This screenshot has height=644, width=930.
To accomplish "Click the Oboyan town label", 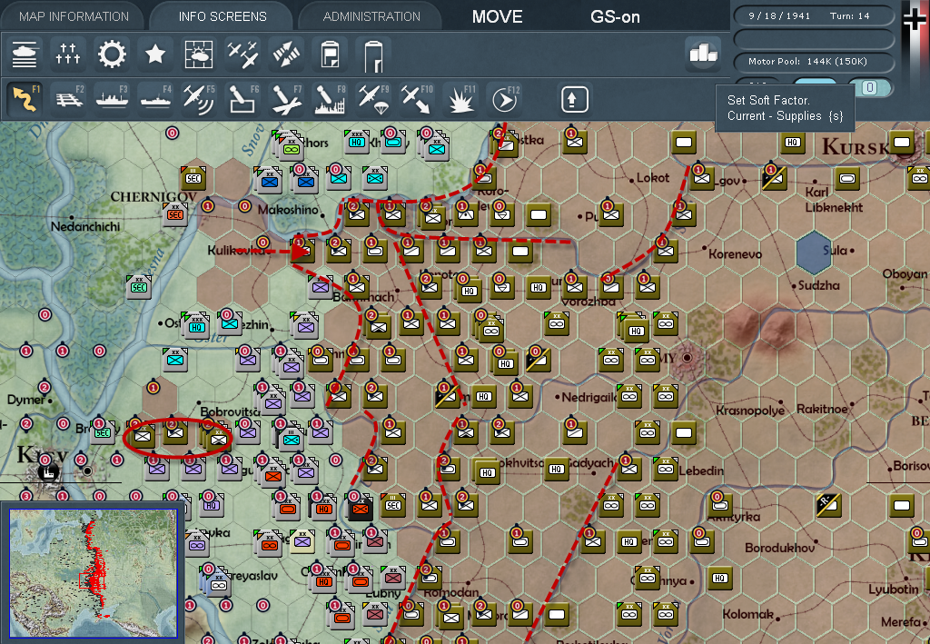I will pyautogui.click(x=905, y=274).
